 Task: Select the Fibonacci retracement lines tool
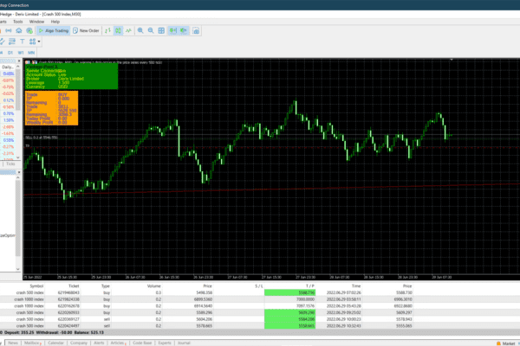pos(12,42)
